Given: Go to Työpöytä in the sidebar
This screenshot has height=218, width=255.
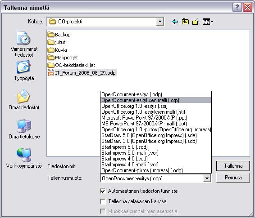Looking at the screenshot, I should click(24, 71).
